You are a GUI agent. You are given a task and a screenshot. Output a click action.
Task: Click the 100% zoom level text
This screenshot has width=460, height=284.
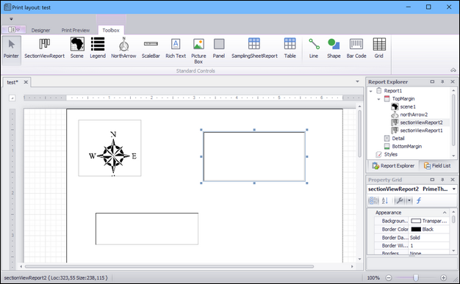[x=373, y=277]
